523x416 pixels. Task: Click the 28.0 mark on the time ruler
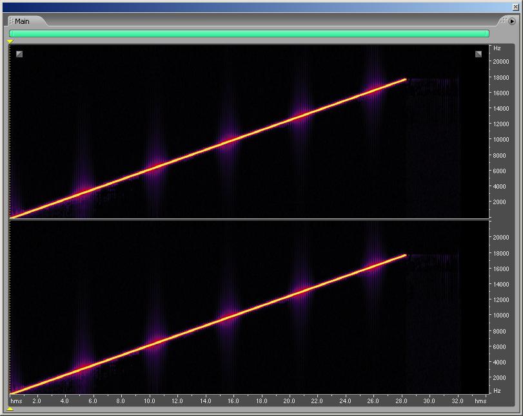coord(401,401)
